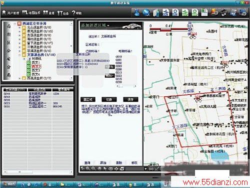Click the zoom-out magnifier on map toolbar

pyautogui.click(x=93, y=168)
